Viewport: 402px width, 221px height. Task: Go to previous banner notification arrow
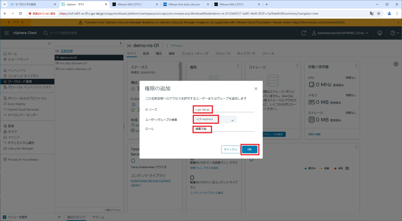(9, 22)
